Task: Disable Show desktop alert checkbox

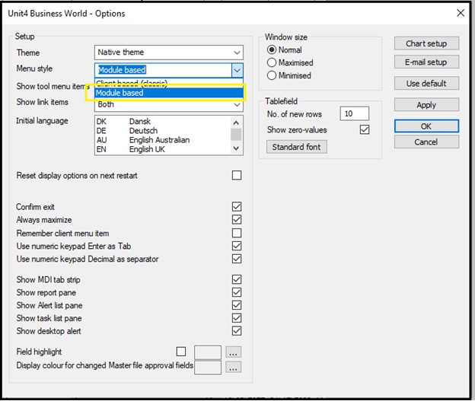Action: click(237, 331)
